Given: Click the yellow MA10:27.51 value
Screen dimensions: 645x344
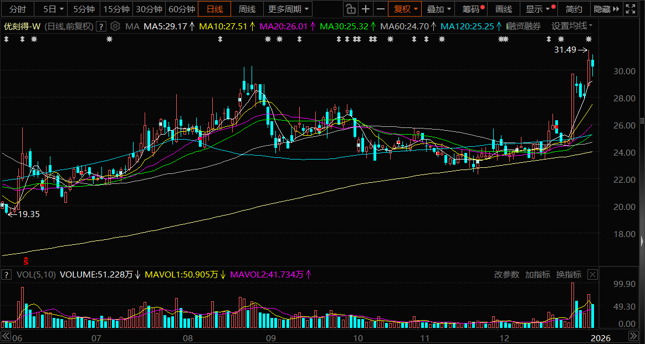Looking at the screenshot, I should click(x=223, y=26).
